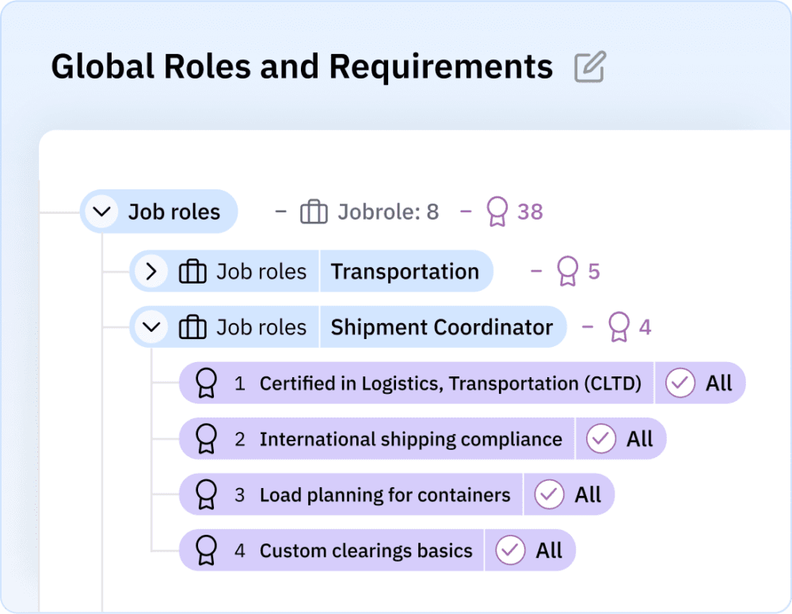Click the award badge icon showing 38
Viewport: 792px width, 614px height.
[x=497, y=212]
